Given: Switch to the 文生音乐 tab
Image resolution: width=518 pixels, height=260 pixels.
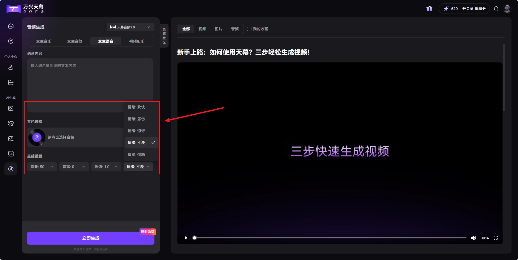Looking at the screenshot, I should (43, 41).
